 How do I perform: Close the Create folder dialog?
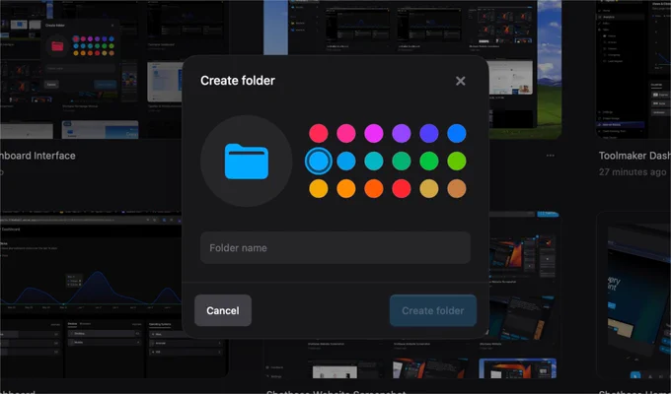coord(460,81)
